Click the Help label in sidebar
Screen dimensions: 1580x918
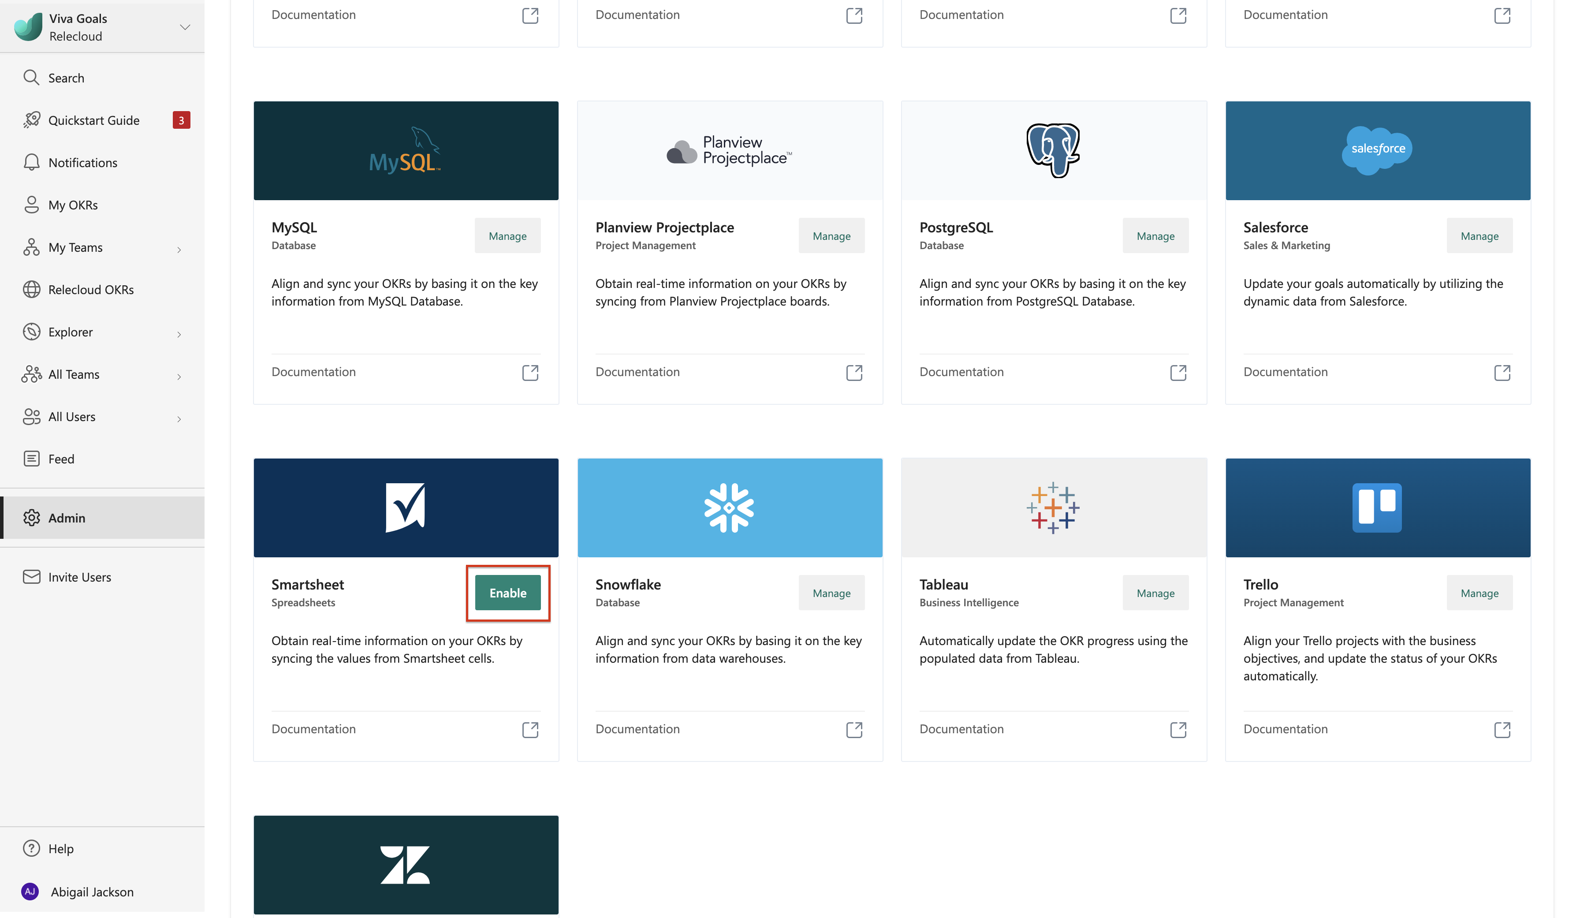click(61, 848)
